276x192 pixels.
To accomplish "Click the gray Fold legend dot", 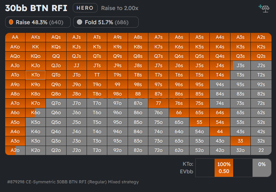I will pos(80,22).
